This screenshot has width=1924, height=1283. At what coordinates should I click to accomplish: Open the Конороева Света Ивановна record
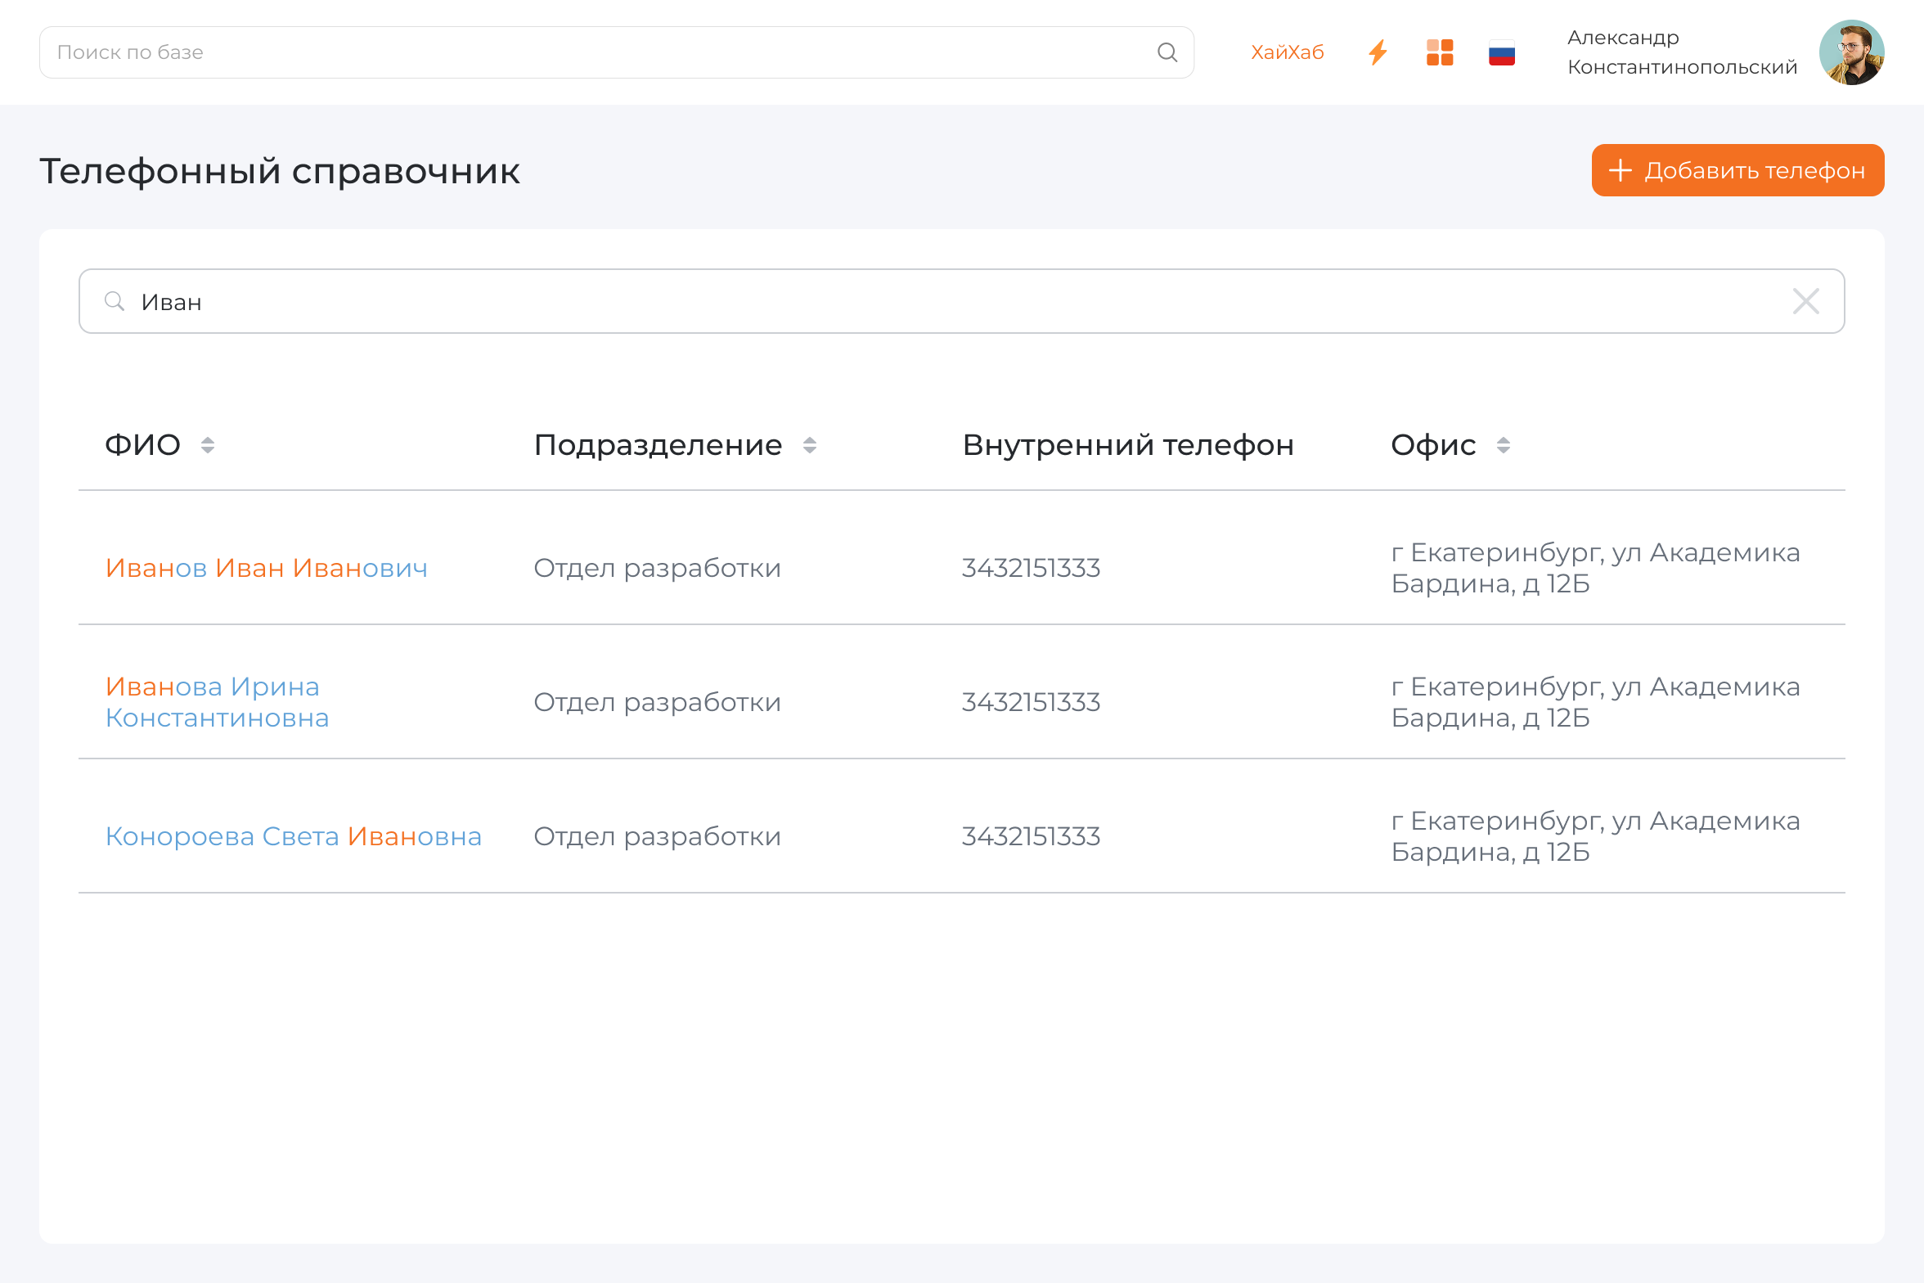[293, 835]
